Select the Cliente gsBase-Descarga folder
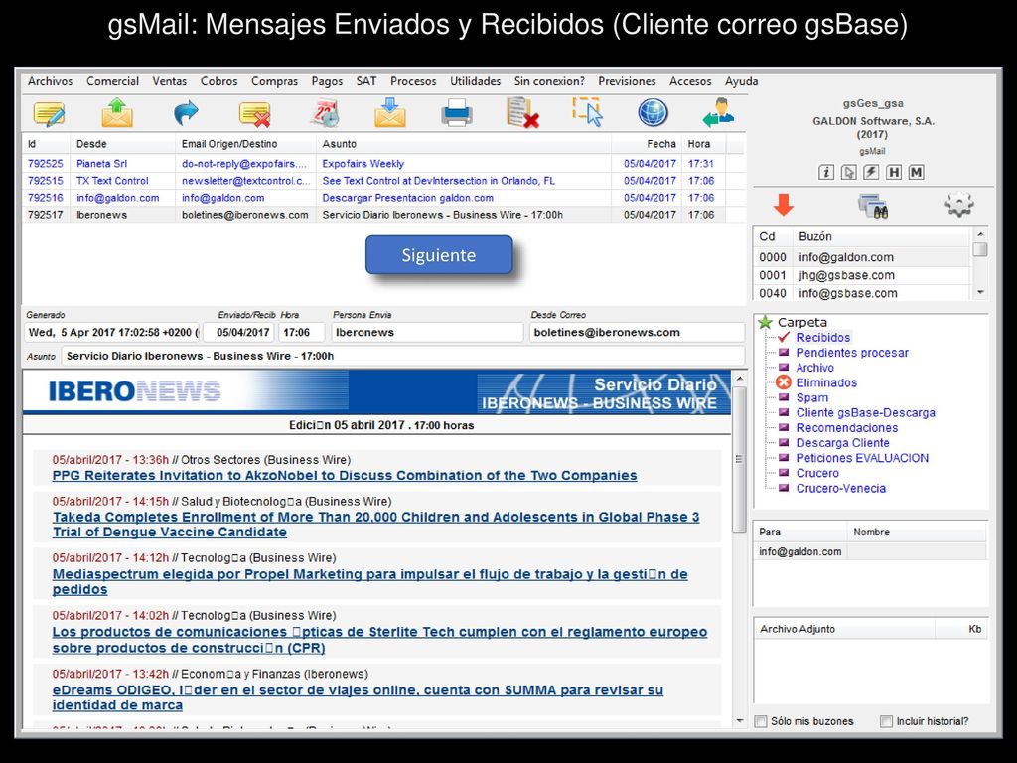1017x763 pixels. click(866, 412)
